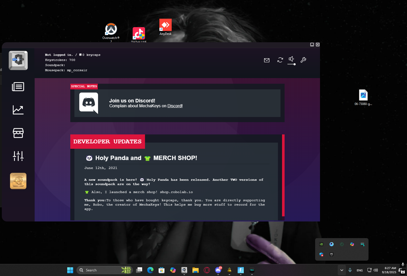Open the statistics chart page
The height and width of the screenshot is (276, 407).
pos(18,110)
